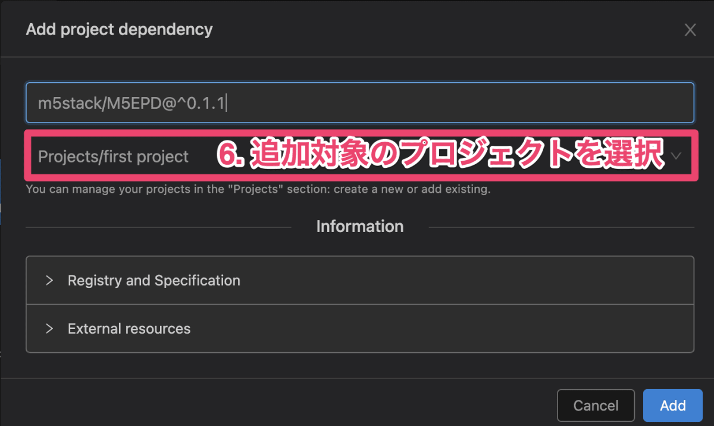Viewport: 714px width, 426px height.
Task: Click the Projects/first project placeholder text
Action: click(113, 157)
